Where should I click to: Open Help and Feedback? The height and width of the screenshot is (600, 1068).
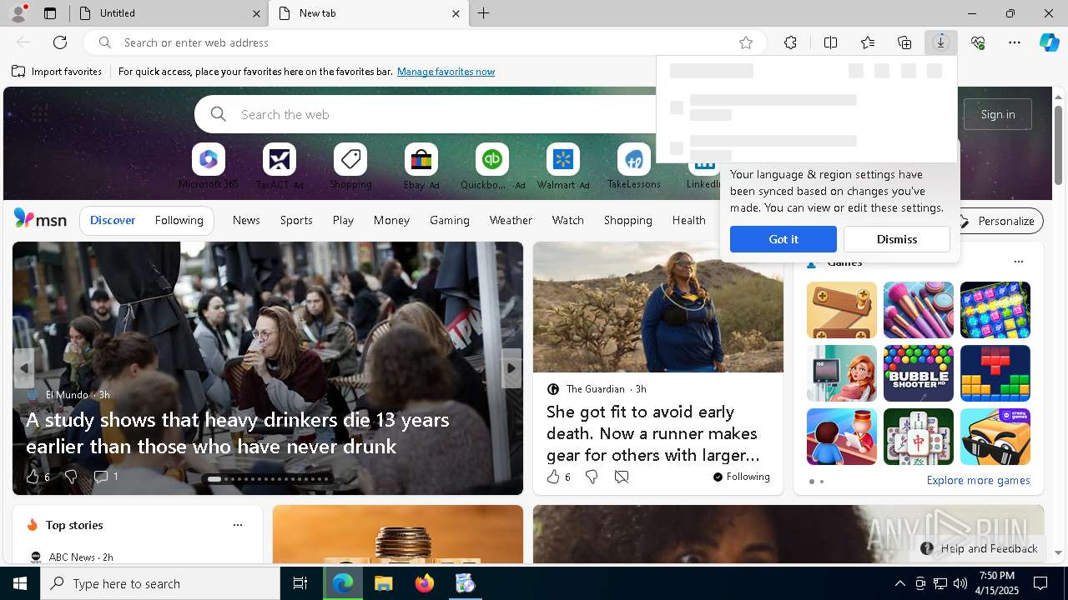pos(980,548)
